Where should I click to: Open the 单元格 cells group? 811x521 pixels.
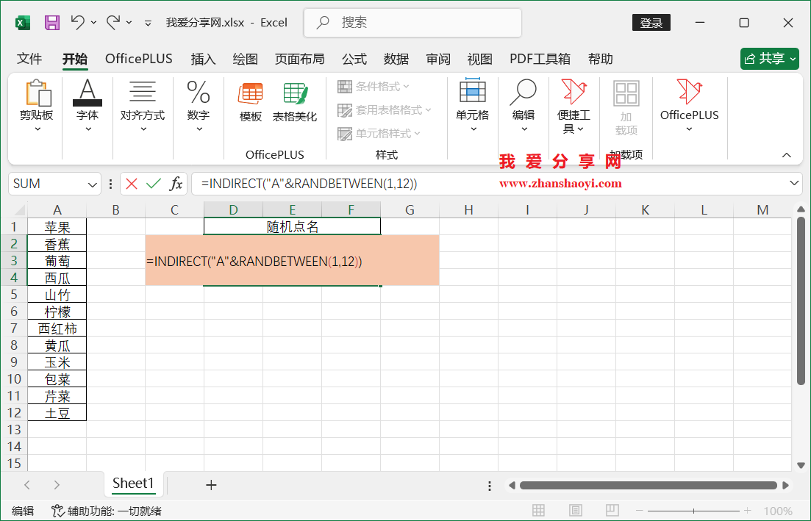click(472, 105)
